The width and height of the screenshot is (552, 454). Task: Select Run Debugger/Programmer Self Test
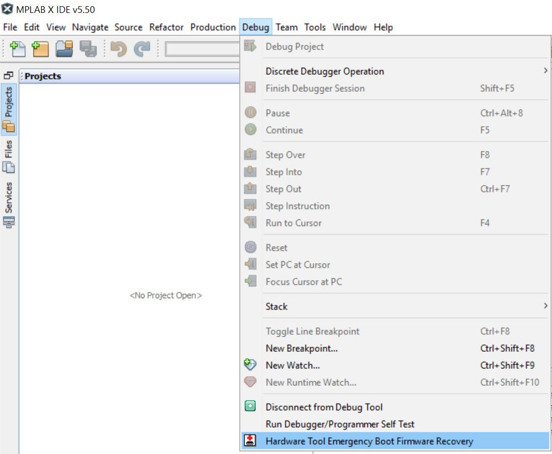coord(339,424)
